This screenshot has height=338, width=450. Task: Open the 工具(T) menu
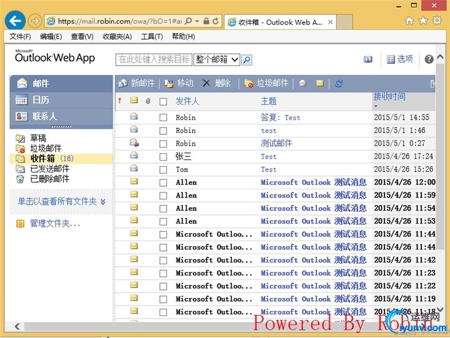click(x=152, y=36)
